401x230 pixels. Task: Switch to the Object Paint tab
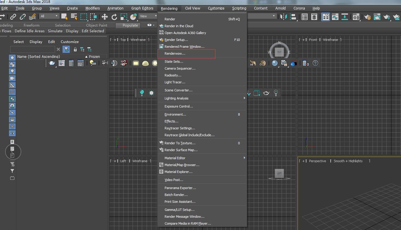click(x=97, y=25)
